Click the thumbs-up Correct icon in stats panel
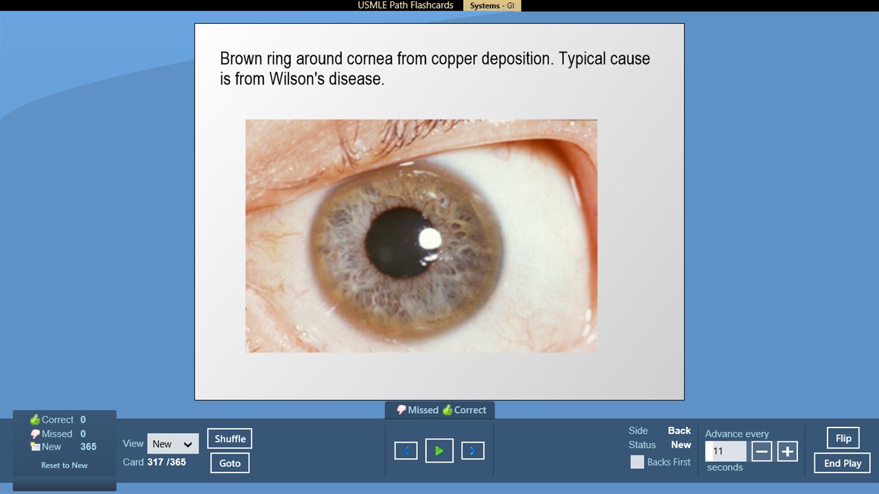 [x=35, y=419]
